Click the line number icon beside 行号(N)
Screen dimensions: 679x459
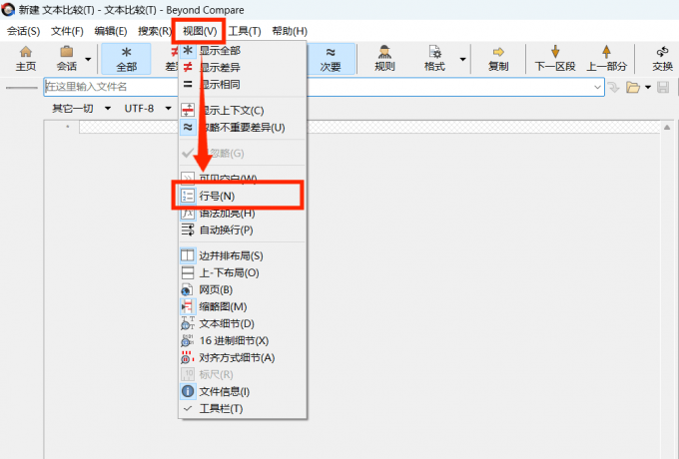[x=188, y=196]
